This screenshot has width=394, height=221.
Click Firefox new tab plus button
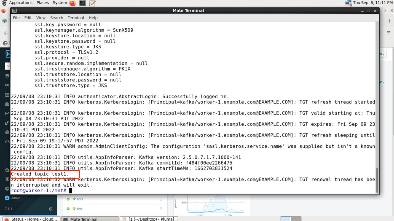coord(390,21)
